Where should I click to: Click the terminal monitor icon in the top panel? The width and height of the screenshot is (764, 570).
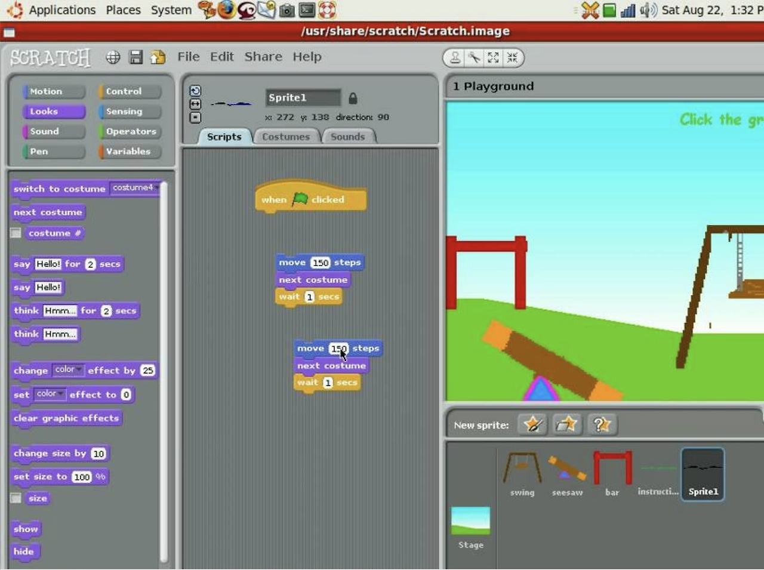307,10
